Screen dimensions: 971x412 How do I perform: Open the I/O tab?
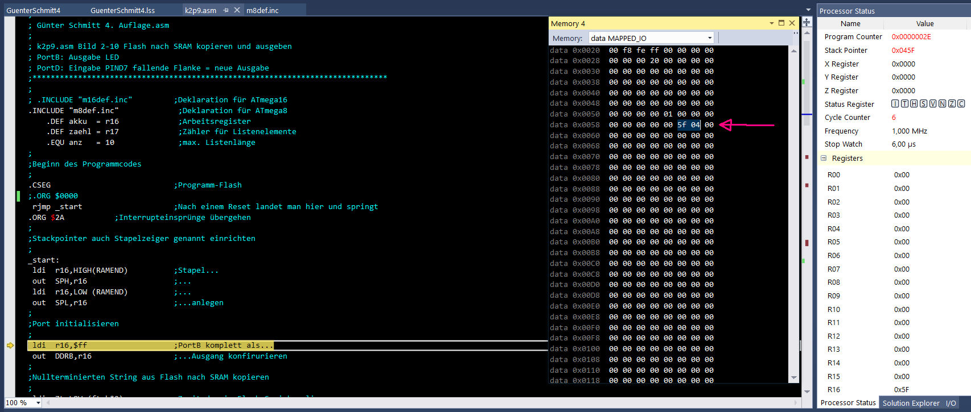951,403
